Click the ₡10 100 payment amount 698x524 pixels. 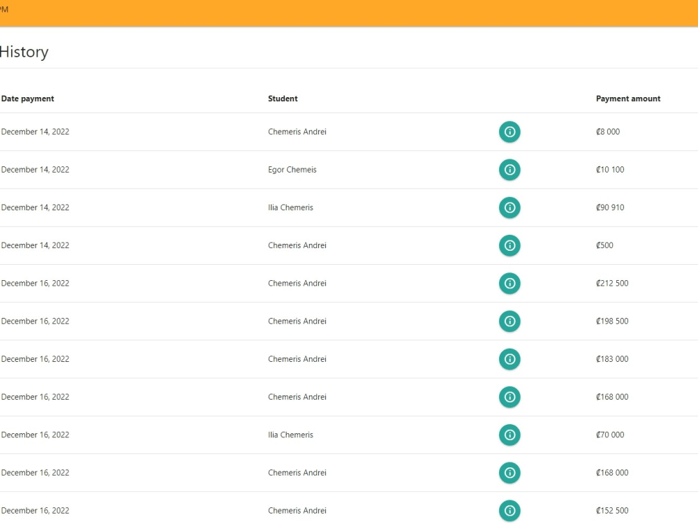click(x=610, y=170)
